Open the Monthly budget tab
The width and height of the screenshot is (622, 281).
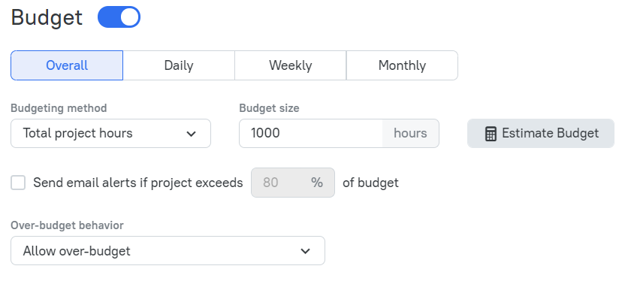click(x=402, y=65)
